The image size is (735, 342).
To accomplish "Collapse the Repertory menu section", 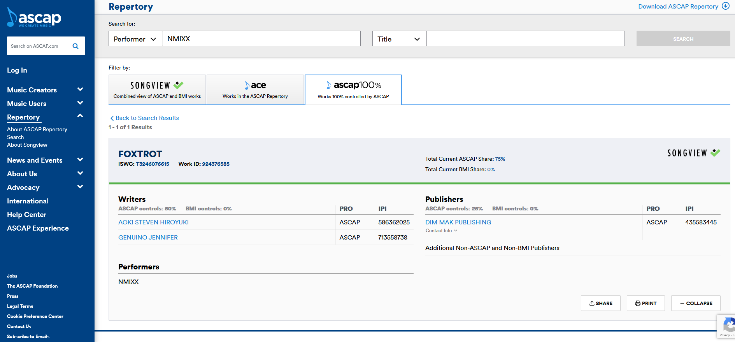I will click(x=80, y=116).
